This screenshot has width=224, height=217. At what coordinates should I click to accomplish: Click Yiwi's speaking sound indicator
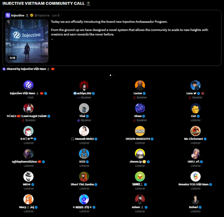79,120
